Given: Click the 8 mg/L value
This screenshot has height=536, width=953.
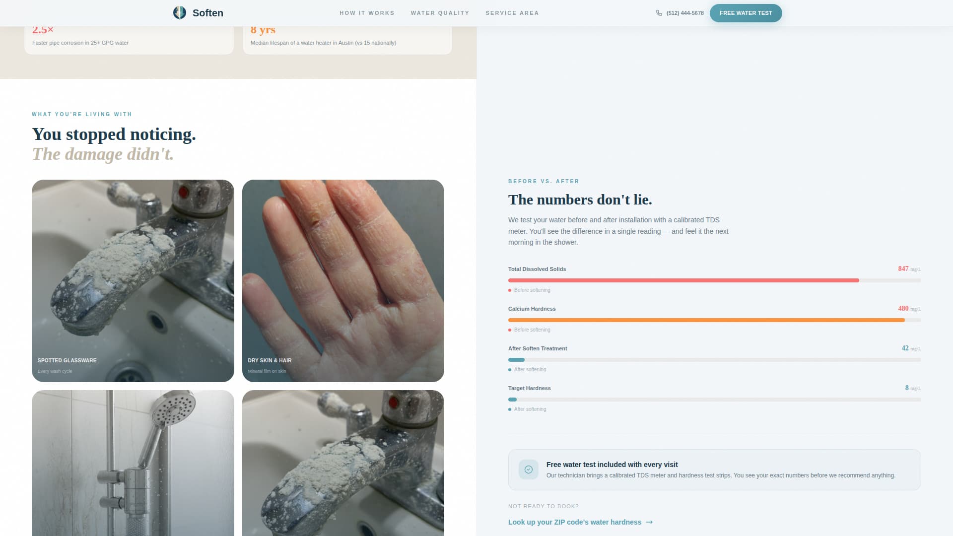Looking at the screenshot, I should 913,388.
